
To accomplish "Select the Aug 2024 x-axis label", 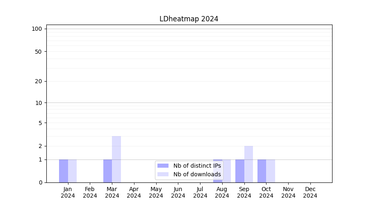I will (x=222, y=192).
